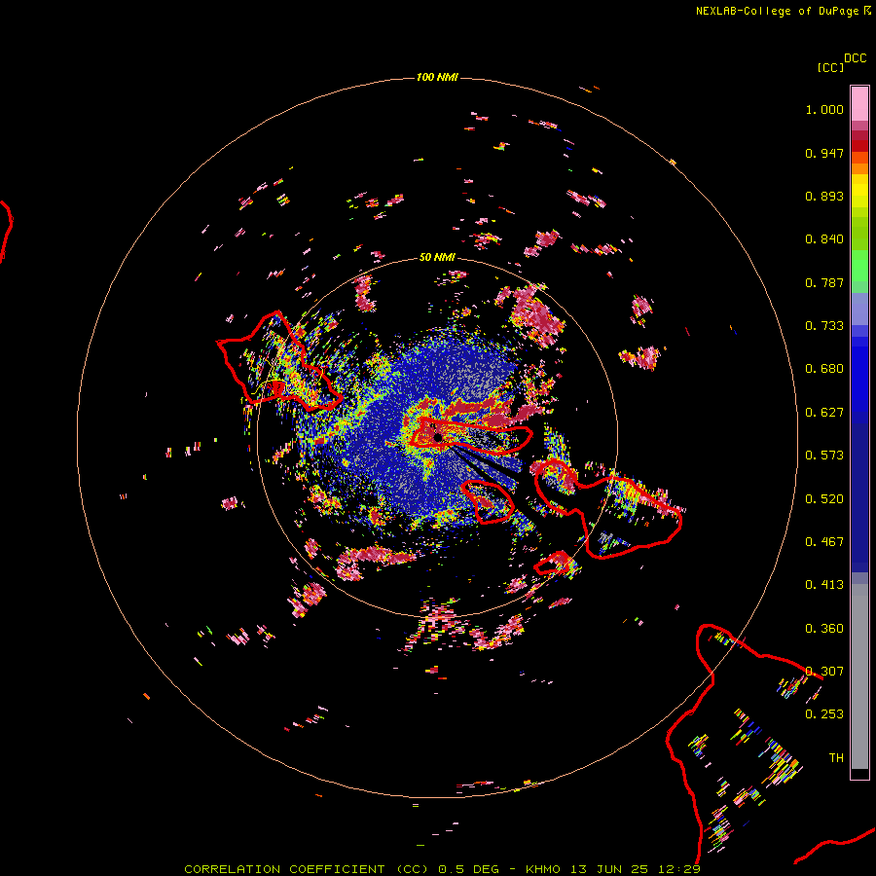The image size is (876, 876).
Task: Select the 0.253 scale value
Action: coord(824,714)
